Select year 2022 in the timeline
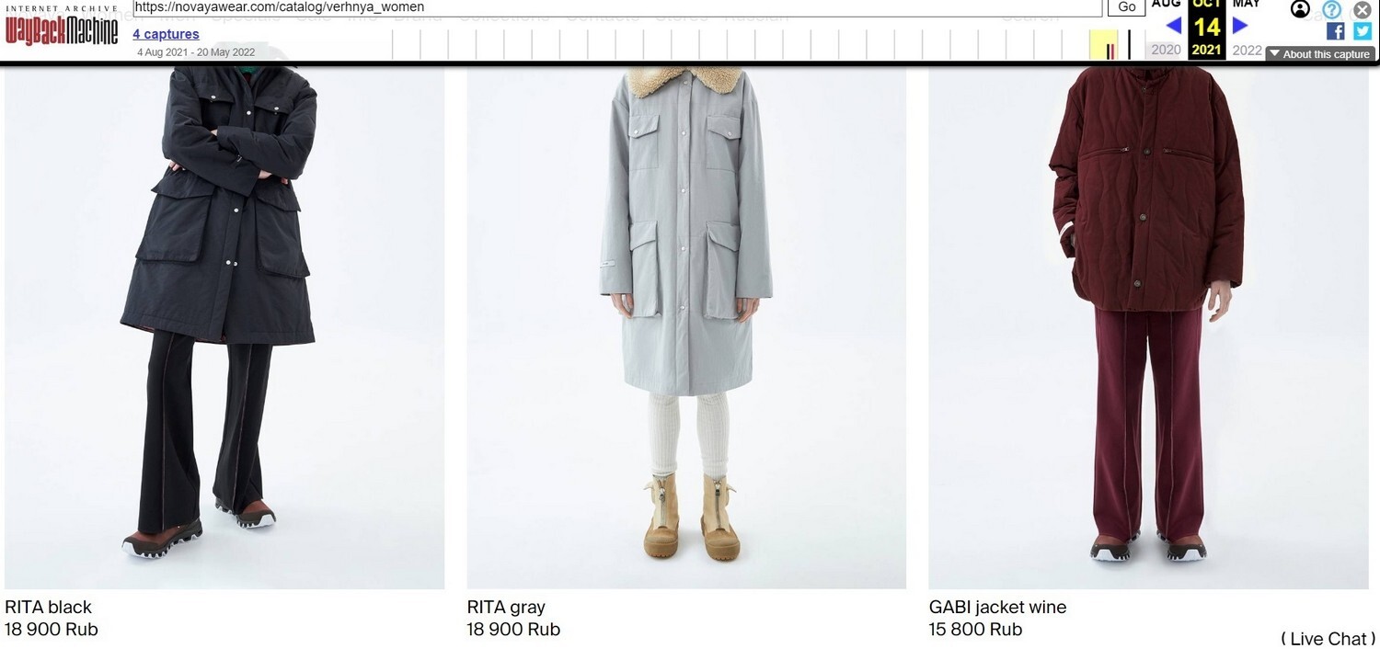This screenshot has width=1380, height=660. point(1247,50)
